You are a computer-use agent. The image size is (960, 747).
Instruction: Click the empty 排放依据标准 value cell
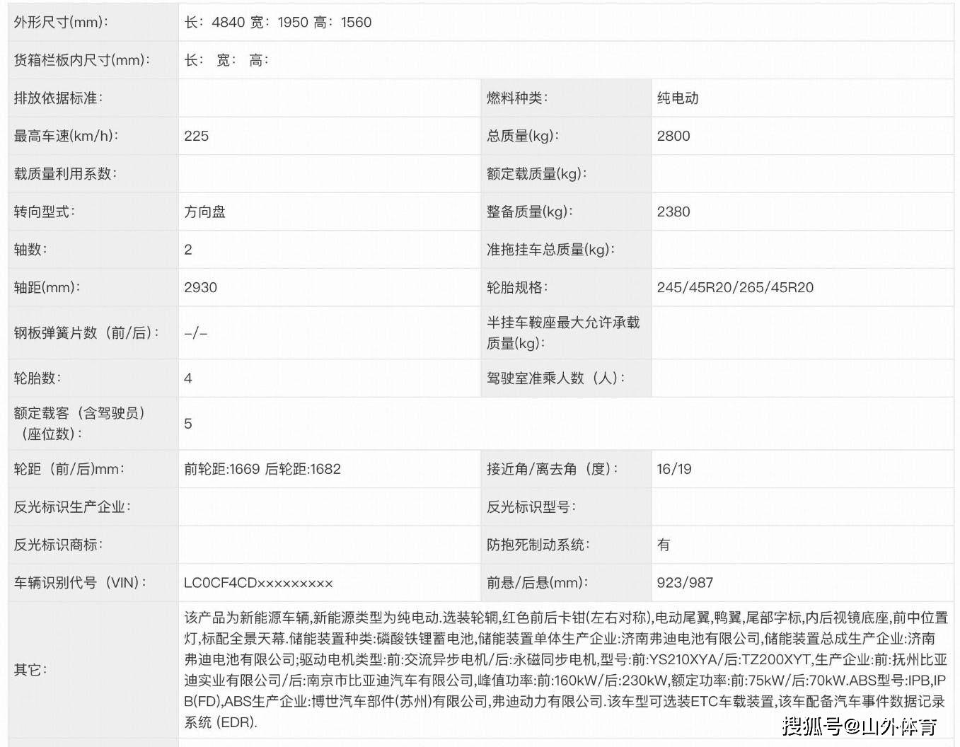(x=329, y=98)
